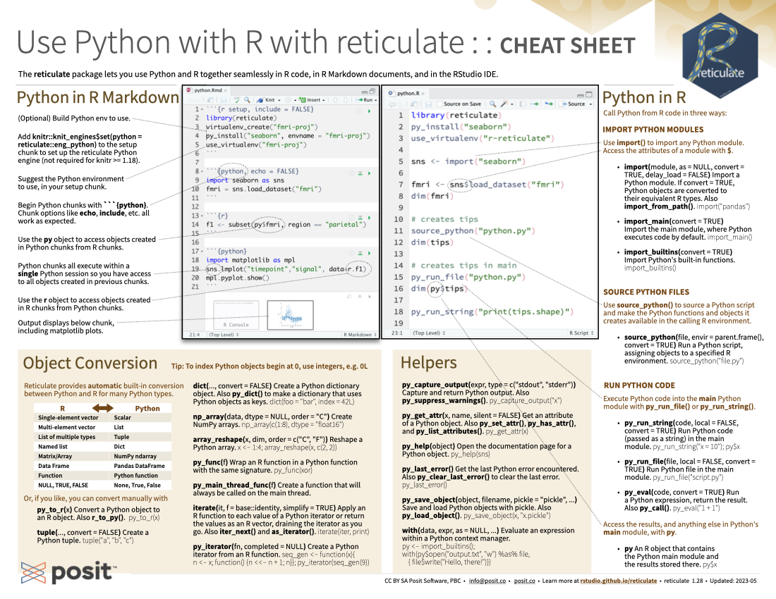Close the python.R tab
Viewport: 776px width, 599px height.
(423, 94)
